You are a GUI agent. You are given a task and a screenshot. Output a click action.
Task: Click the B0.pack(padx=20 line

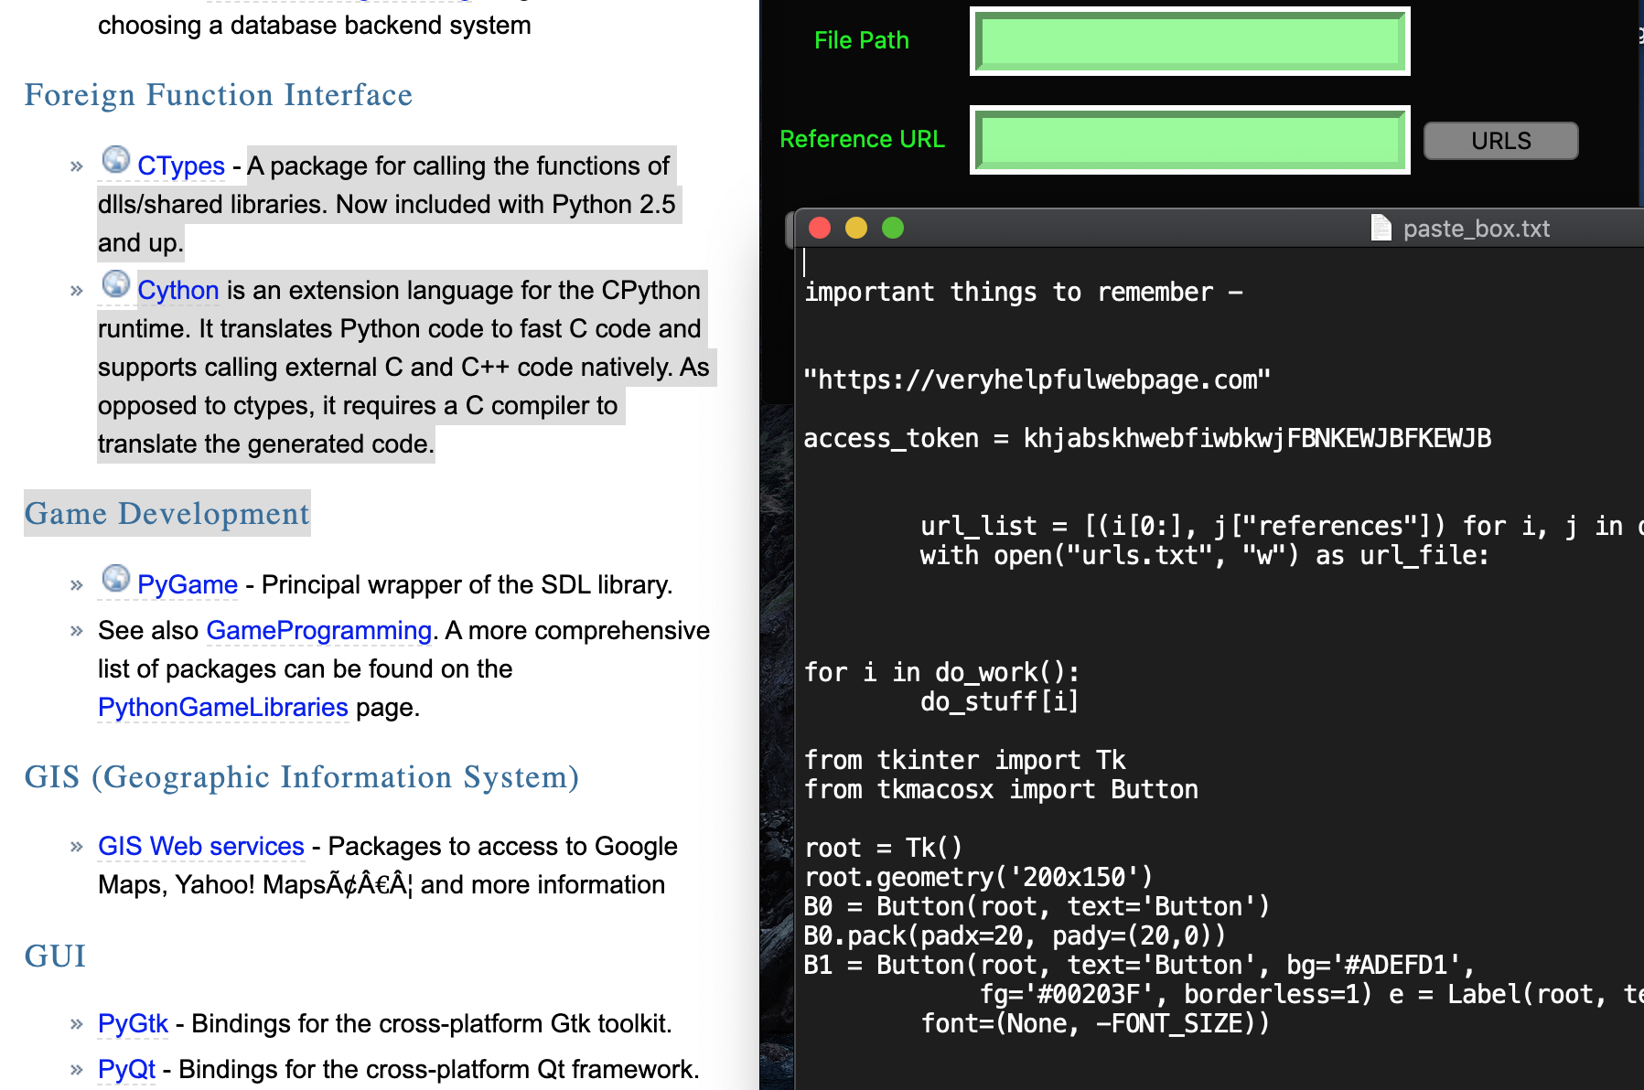click(x=1015, y=936)
